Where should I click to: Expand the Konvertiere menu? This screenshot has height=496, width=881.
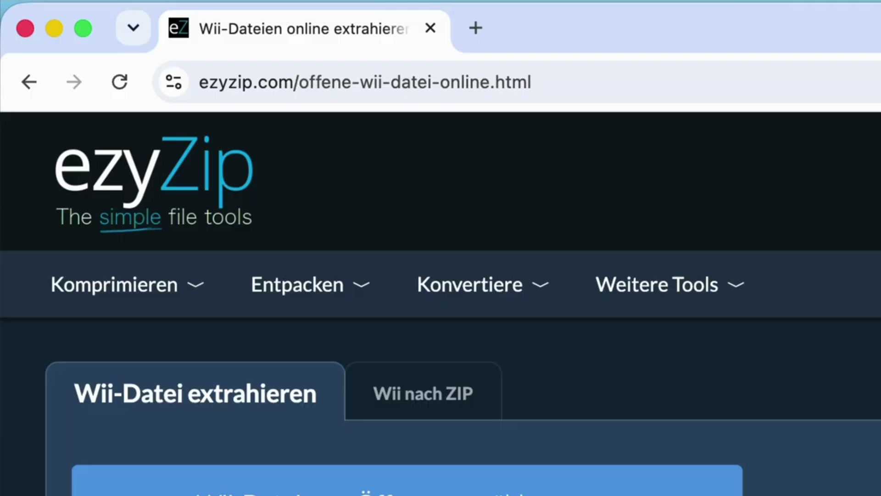(x=483, y=285)
